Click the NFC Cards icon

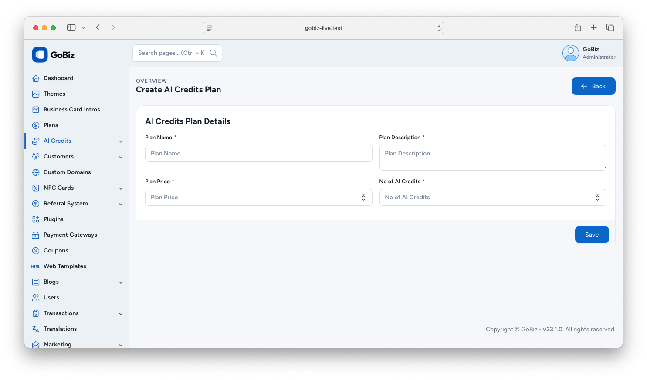36,188
